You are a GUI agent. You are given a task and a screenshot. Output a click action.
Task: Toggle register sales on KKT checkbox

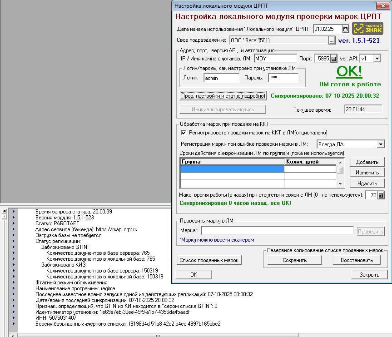(184, 133)
